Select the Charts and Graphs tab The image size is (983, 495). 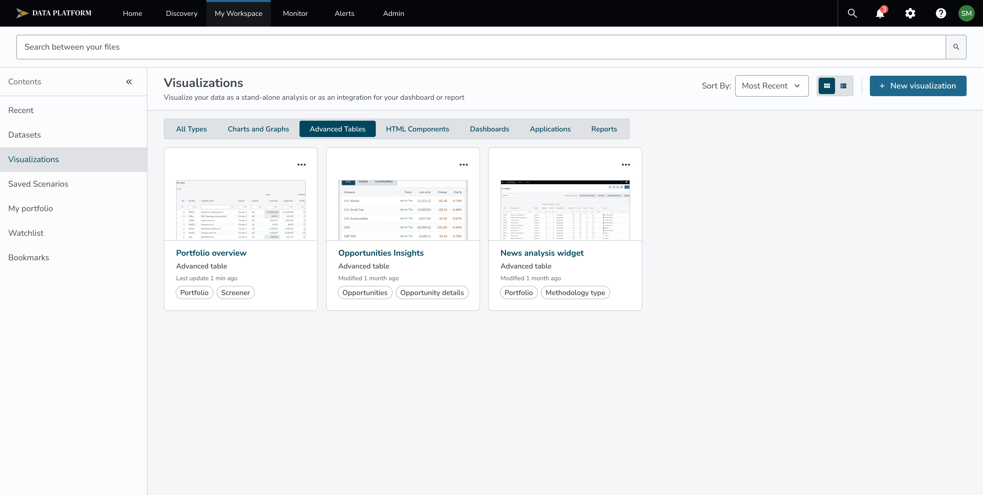pyautogui.click(x=258, y=129)
